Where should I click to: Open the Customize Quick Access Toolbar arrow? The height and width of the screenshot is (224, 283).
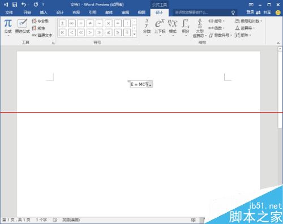coord(43,5)
